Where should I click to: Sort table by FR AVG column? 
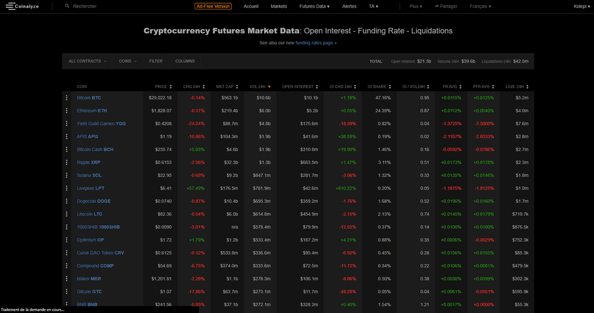(453, 87)
